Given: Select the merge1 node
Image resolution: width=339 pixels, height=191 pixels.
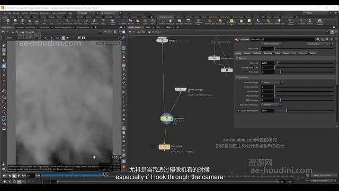Looking at the screenshot, I should (162, 40).
